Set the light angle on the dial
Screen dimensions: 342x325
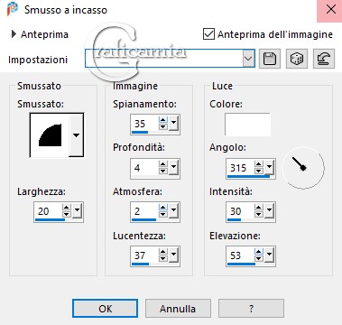[x=303, y=168]
